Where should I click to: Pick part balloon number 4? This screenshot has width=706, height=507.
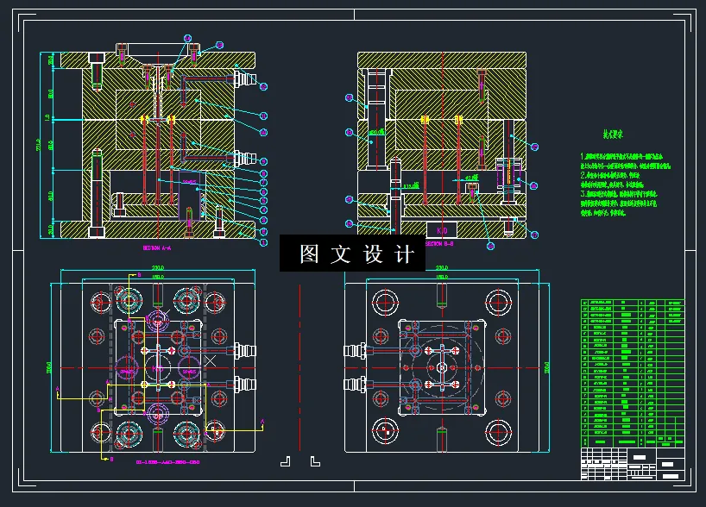(264, 210)
